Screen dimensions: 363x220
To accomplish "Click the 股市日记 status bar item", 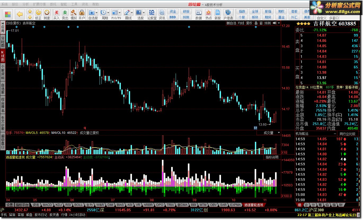I will [41, 215].
